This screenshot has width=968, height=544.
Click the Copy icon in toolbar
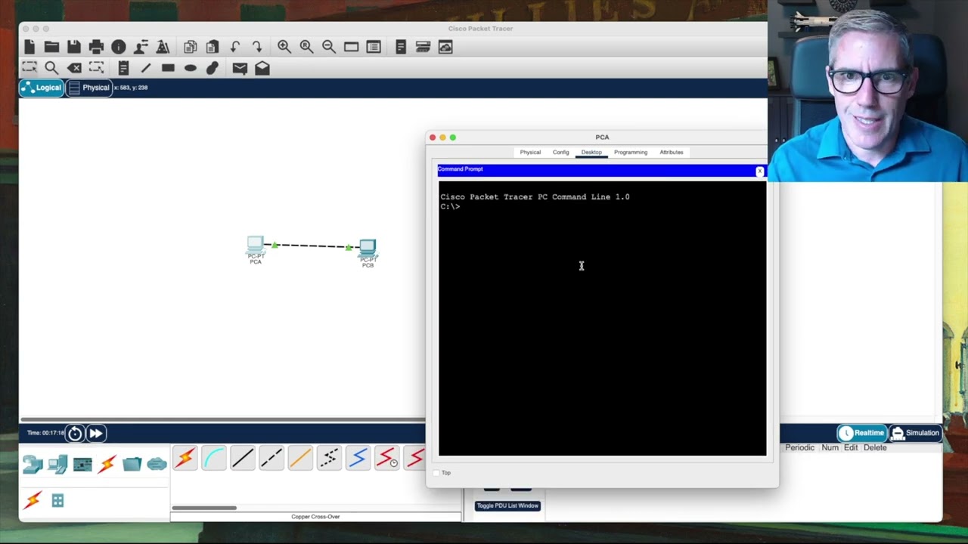(x=190, y=47)
